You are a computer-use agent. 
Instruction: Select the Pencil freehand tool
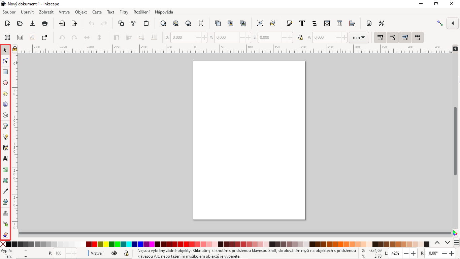tap(5, 137)
